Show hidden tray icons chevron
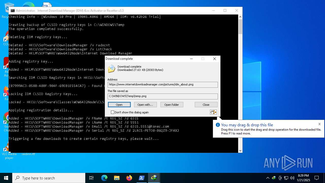The height and width of the screenshot is (183, 325). pos(268,178)
